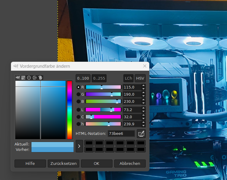The width and height of the screenshot is (227, 180).
Task: Switch to the CMYK color selector tab
Action: 23,78
